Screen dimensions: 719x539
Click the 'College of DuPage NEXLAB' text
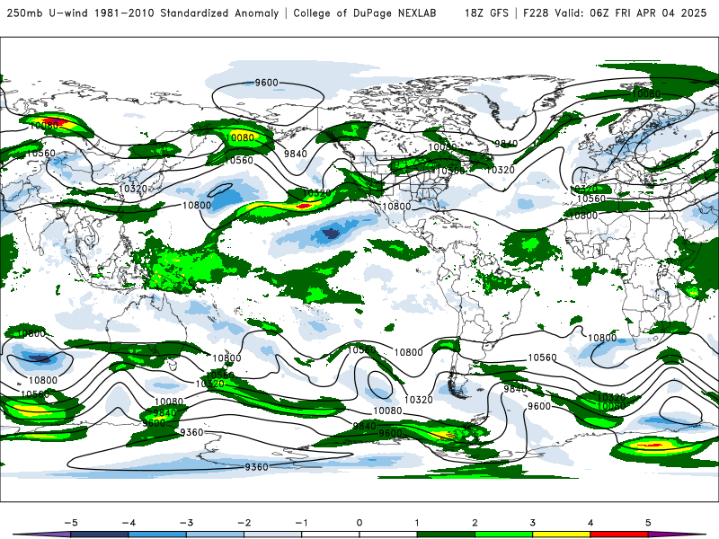point(365,13)
